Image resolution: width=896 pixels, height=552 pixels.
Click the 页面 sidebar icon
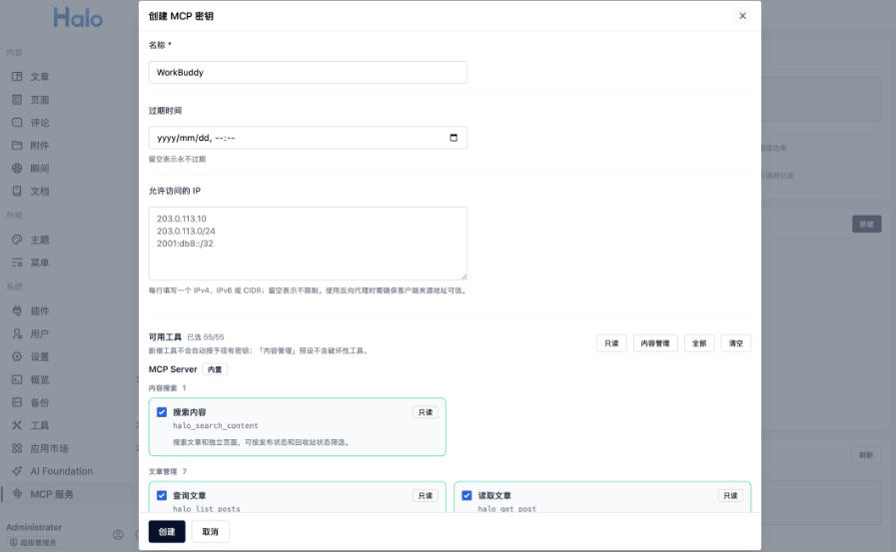[17, 100]
